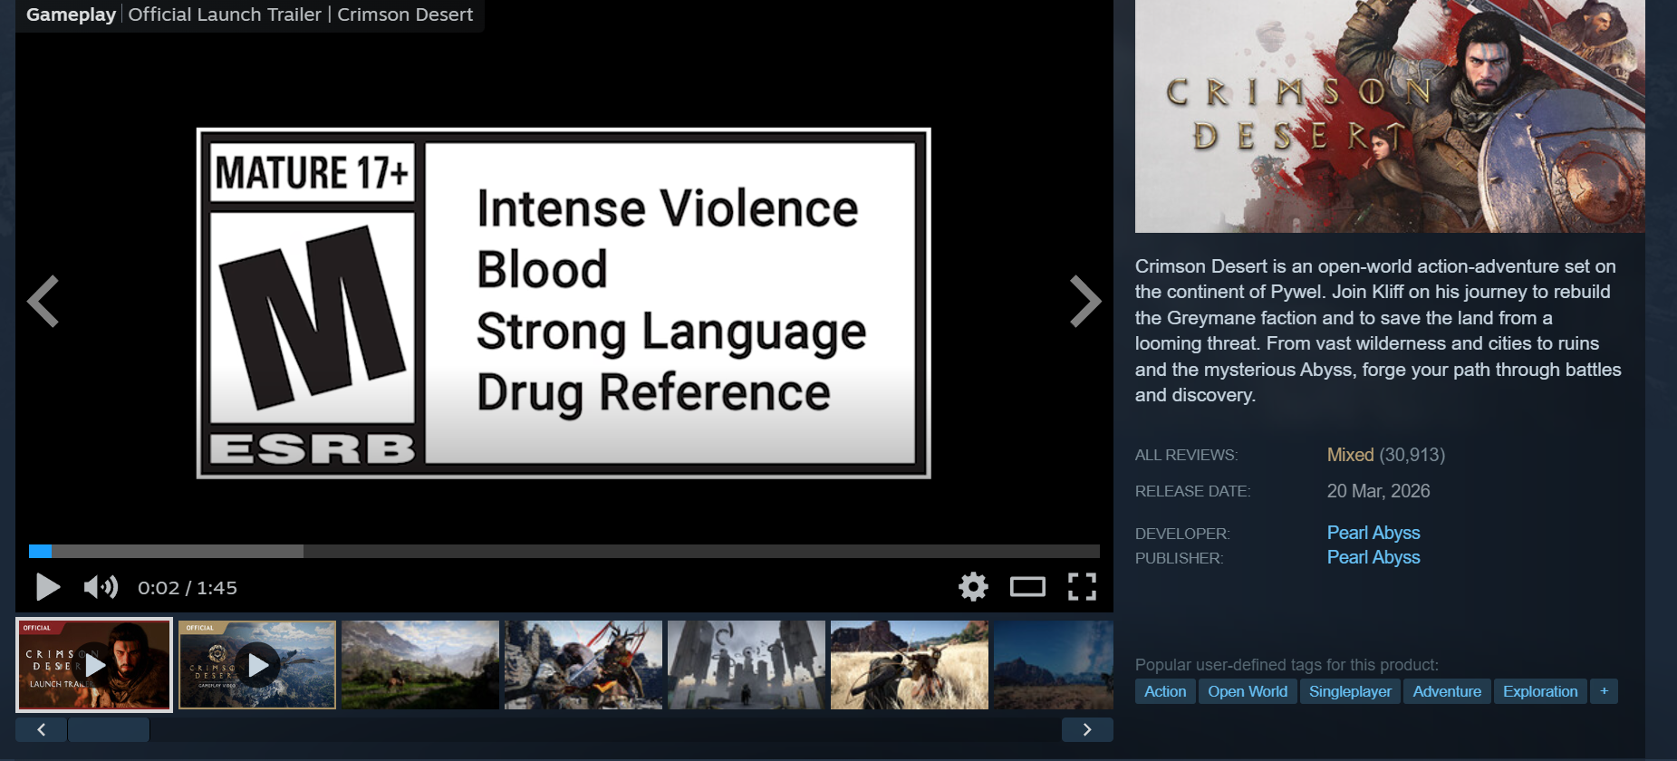Viewport: 1677px width, 761px height.
Task: Select the Launch Trailer thumbnail
Action: 94,665
